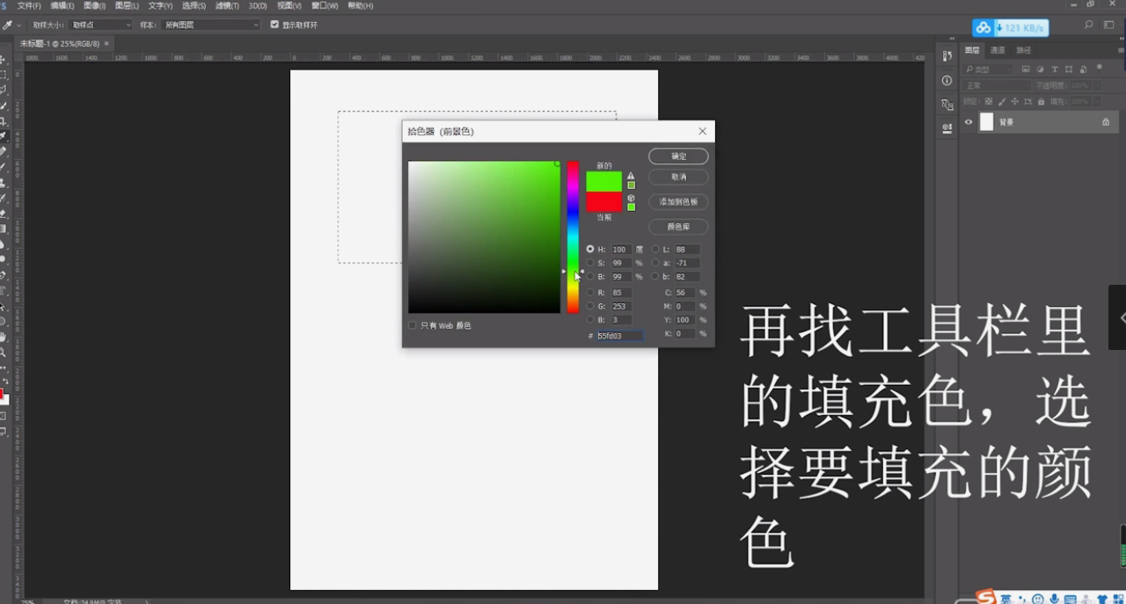Open the 滤镜 menu
This screenshot has width=1126, height=604.
pyautogui.click(x=225, y=5)
